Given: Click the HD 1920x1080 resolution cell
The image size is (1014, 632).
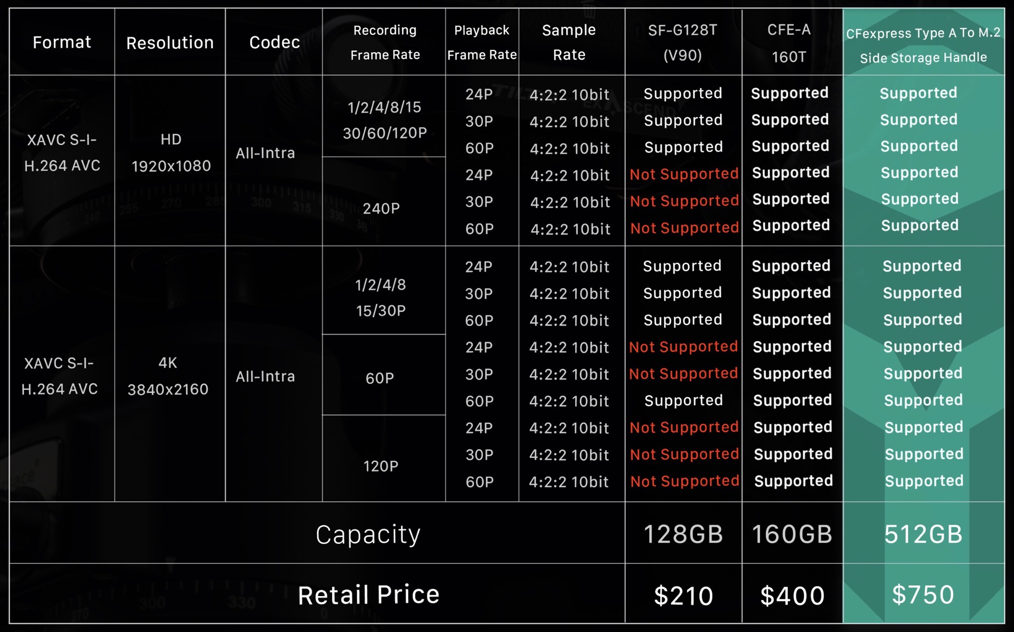Looking at the screenshot, I should (x=171, y=153).
